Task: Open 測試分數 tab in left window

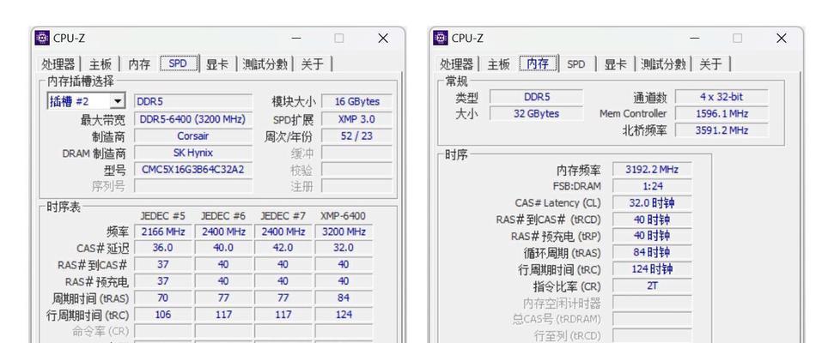Action: tap(265, 64)
